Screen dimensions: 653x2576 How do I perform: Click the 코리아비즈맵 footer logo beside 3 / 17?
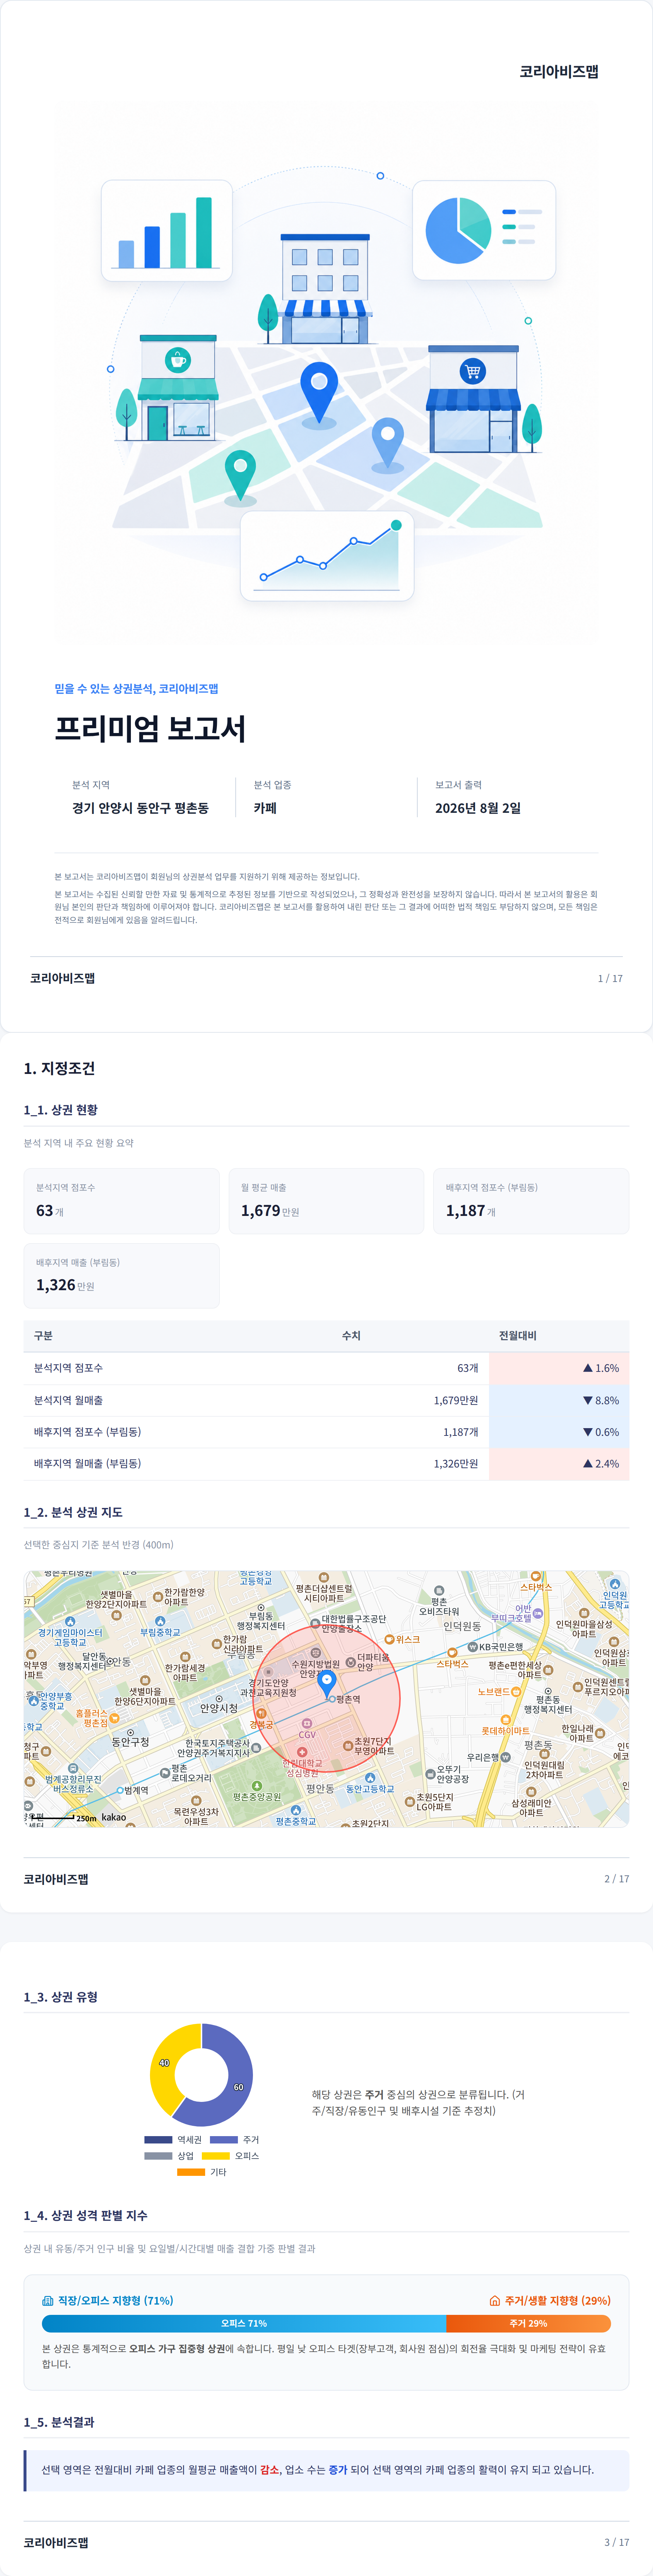coord(56,2542)
